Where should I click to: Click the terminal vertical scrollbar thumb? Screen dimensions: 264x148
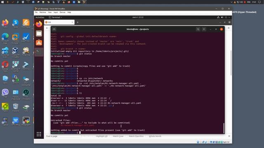point(224,128)
